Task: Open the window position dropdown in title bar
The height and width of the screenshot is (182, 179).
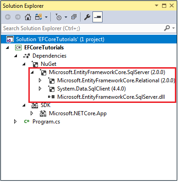Action: (157, 5)
